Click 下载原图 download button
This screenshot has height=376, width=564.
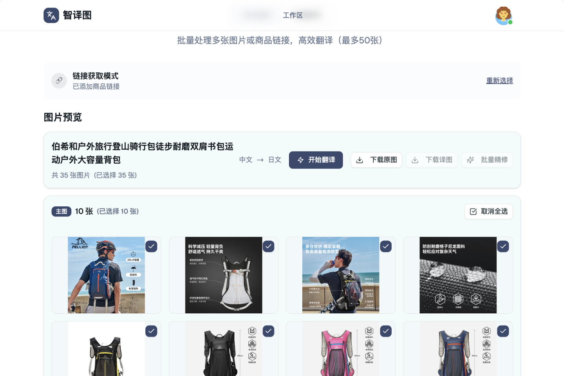[376, 160]
